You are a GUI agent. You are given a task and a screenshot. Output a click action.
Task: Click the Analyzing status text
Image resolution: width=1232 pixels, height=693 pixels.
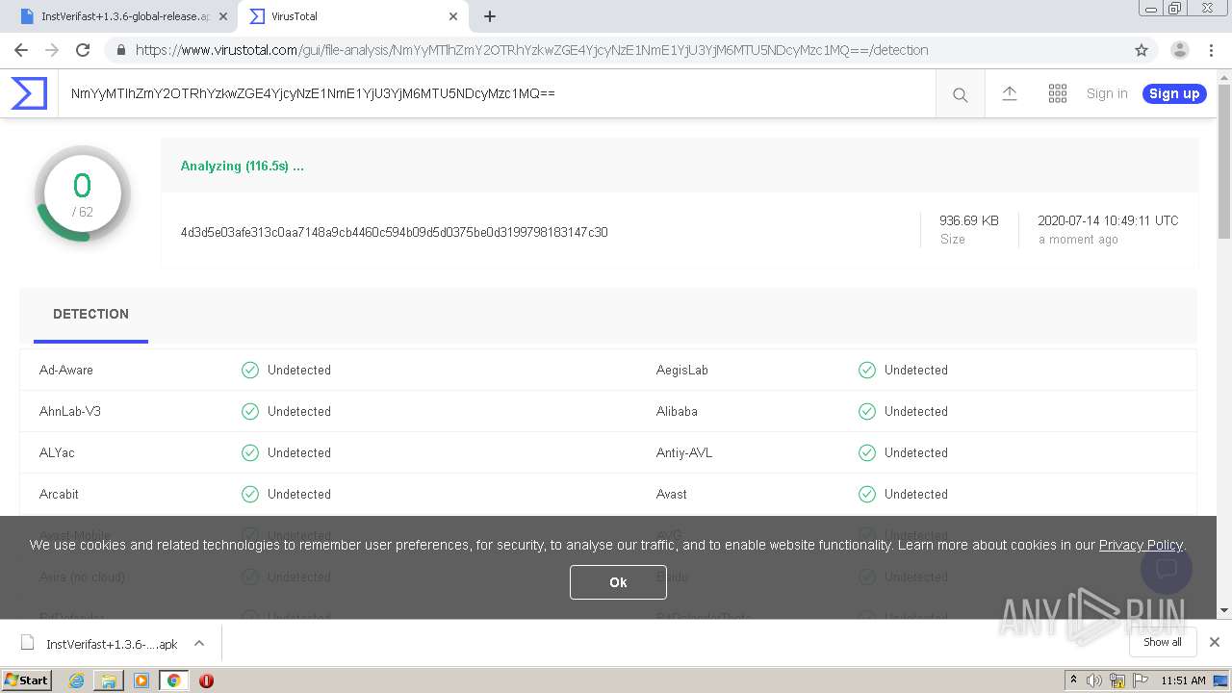(x=243, y=166)
